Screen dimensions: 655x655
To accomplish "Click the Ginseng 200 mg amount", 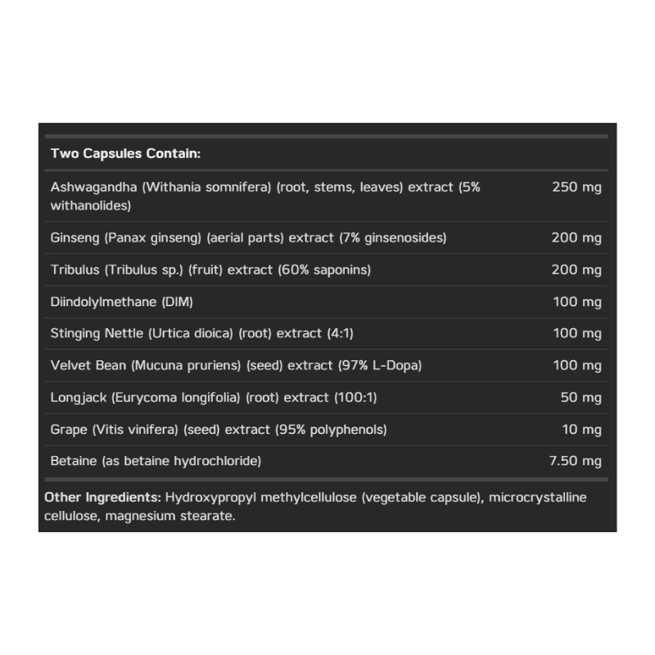I will tap(576, 237).
